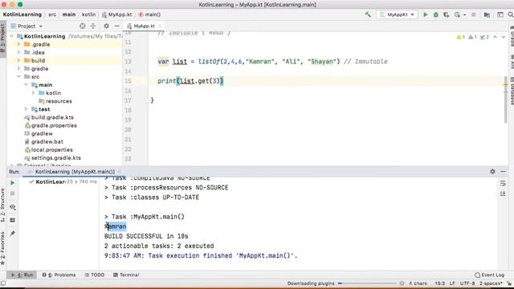The height and width of the screenshot is (289, 514).
Task: Toggle eye icon in Run panel sidebar
Action: coord(13,207)
